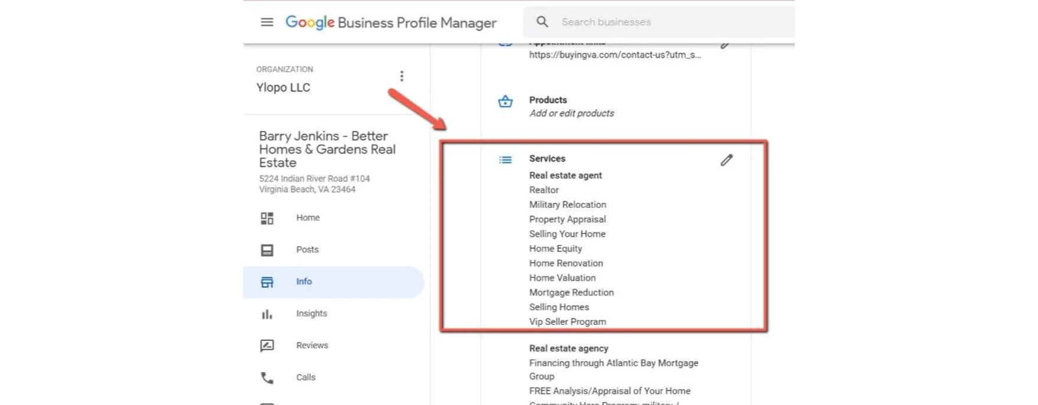This screenshot has height=405, width=1038.
Task: Open the Reviews menu item
Action: coord(312,345)
